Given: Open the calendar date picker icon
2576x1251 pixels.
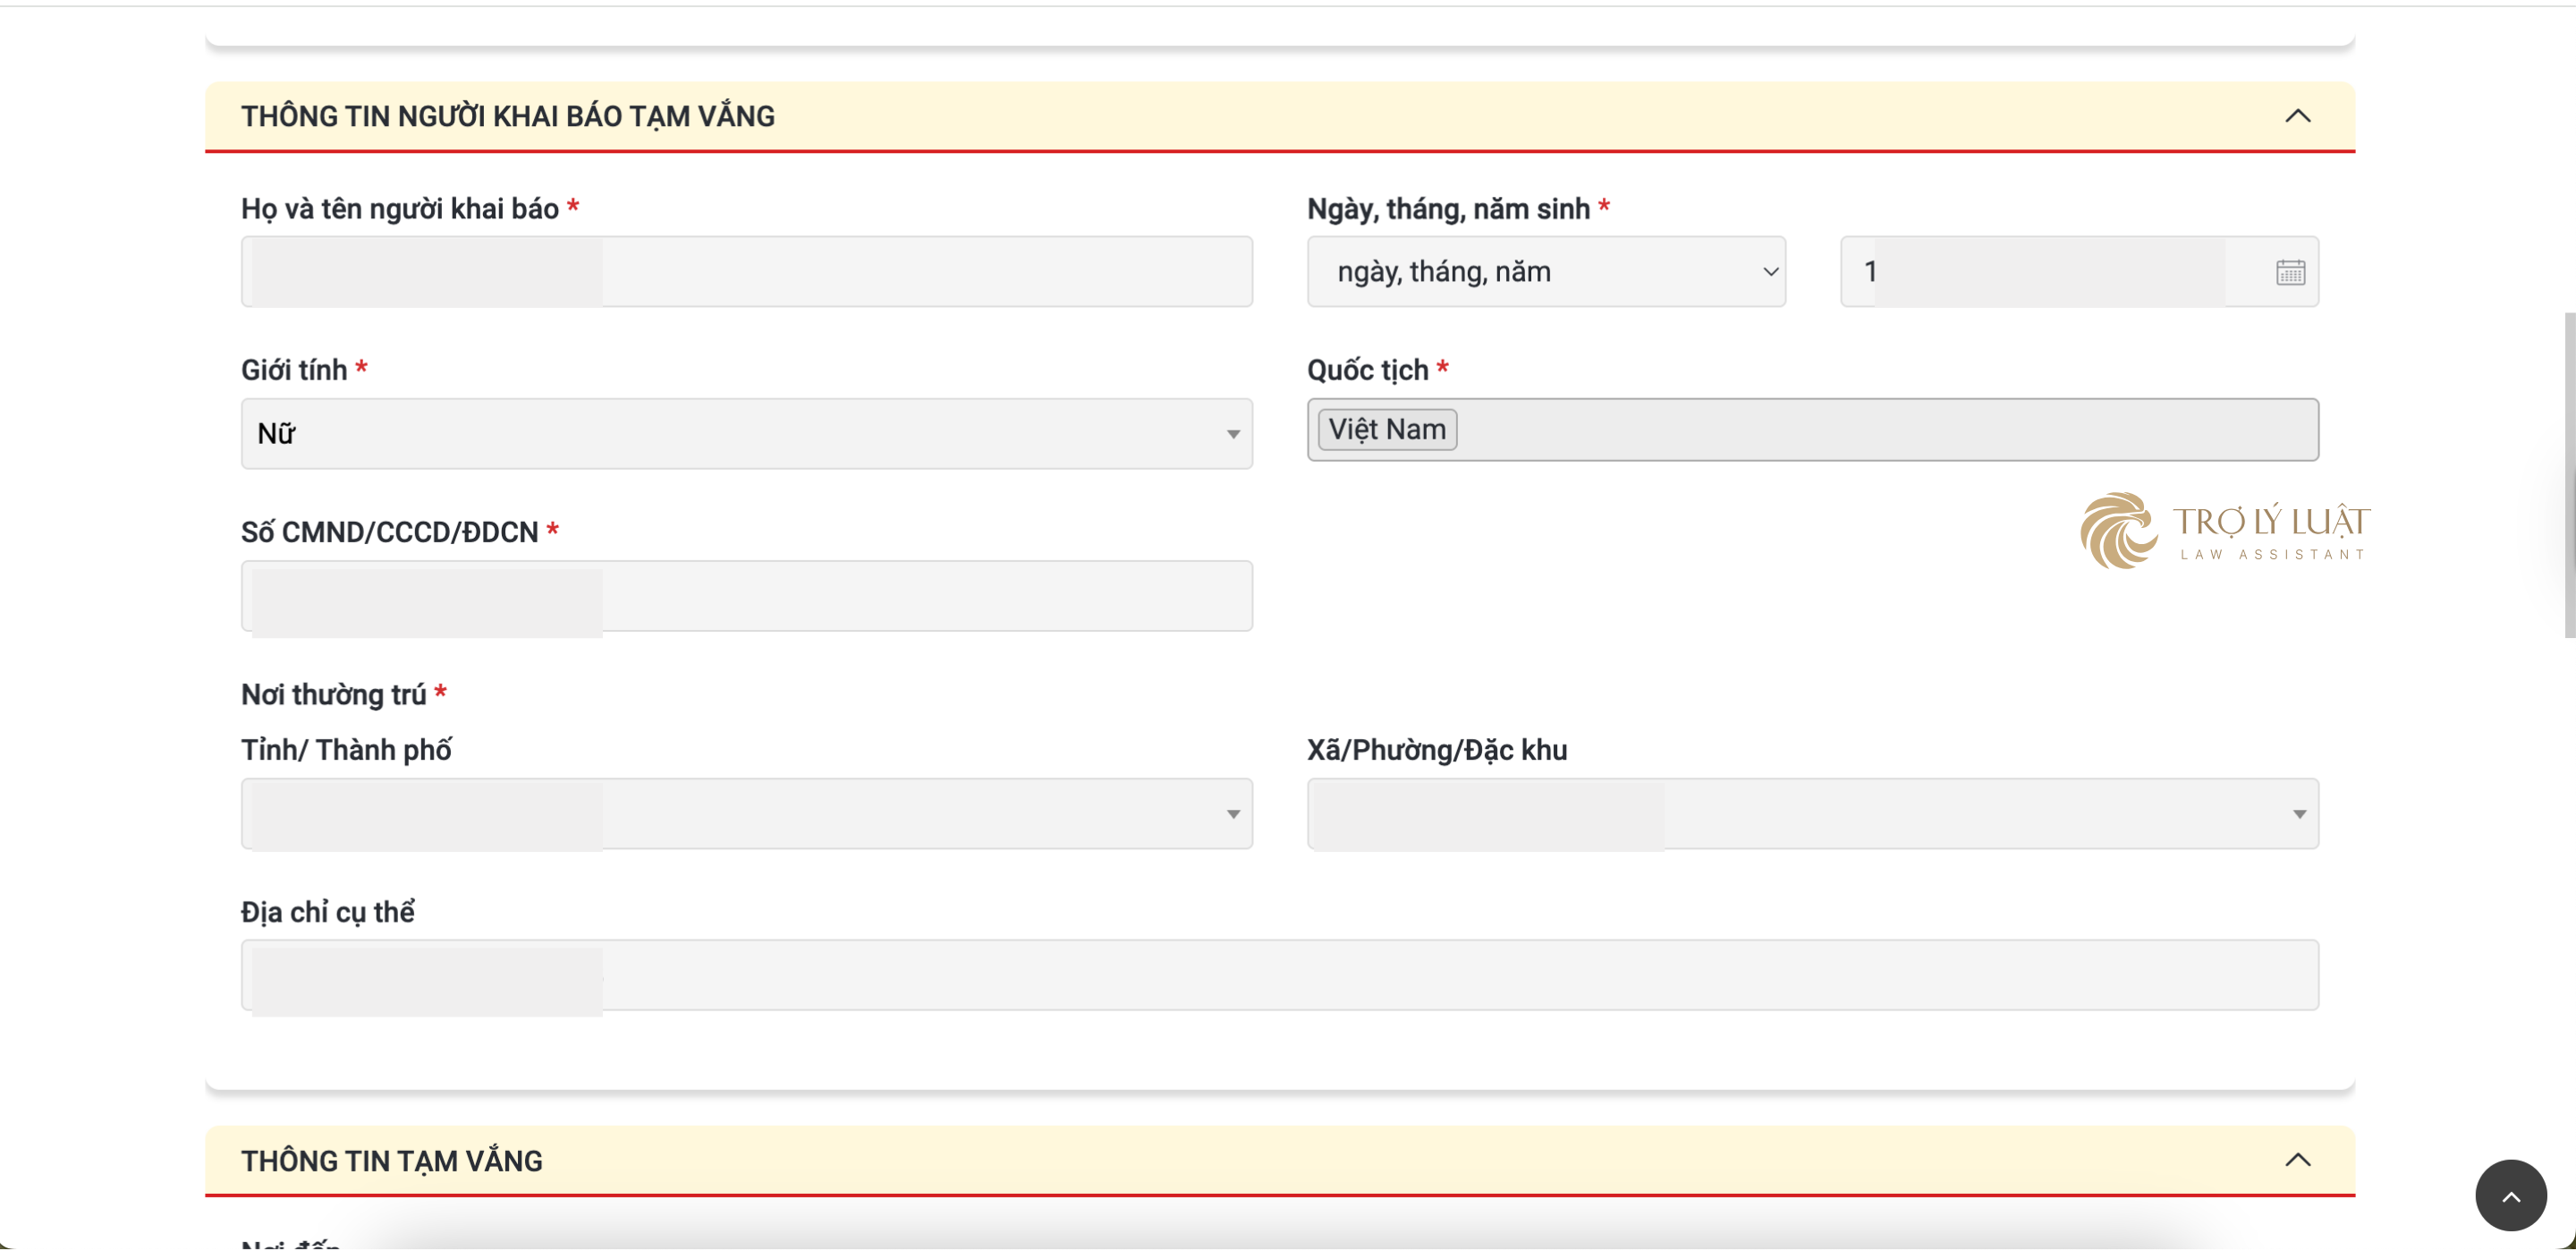Looking at the screenshot, I should [x=2291, y=271].
